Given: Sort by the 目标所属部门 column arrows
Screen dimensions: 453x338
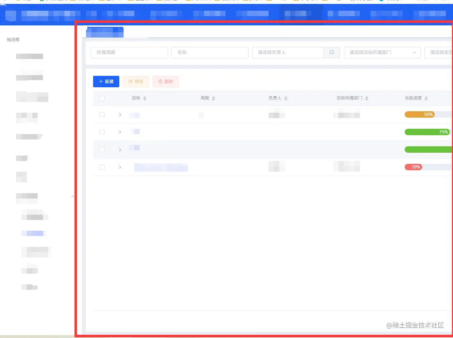Looking at the screenshot, I should point(367,98).
